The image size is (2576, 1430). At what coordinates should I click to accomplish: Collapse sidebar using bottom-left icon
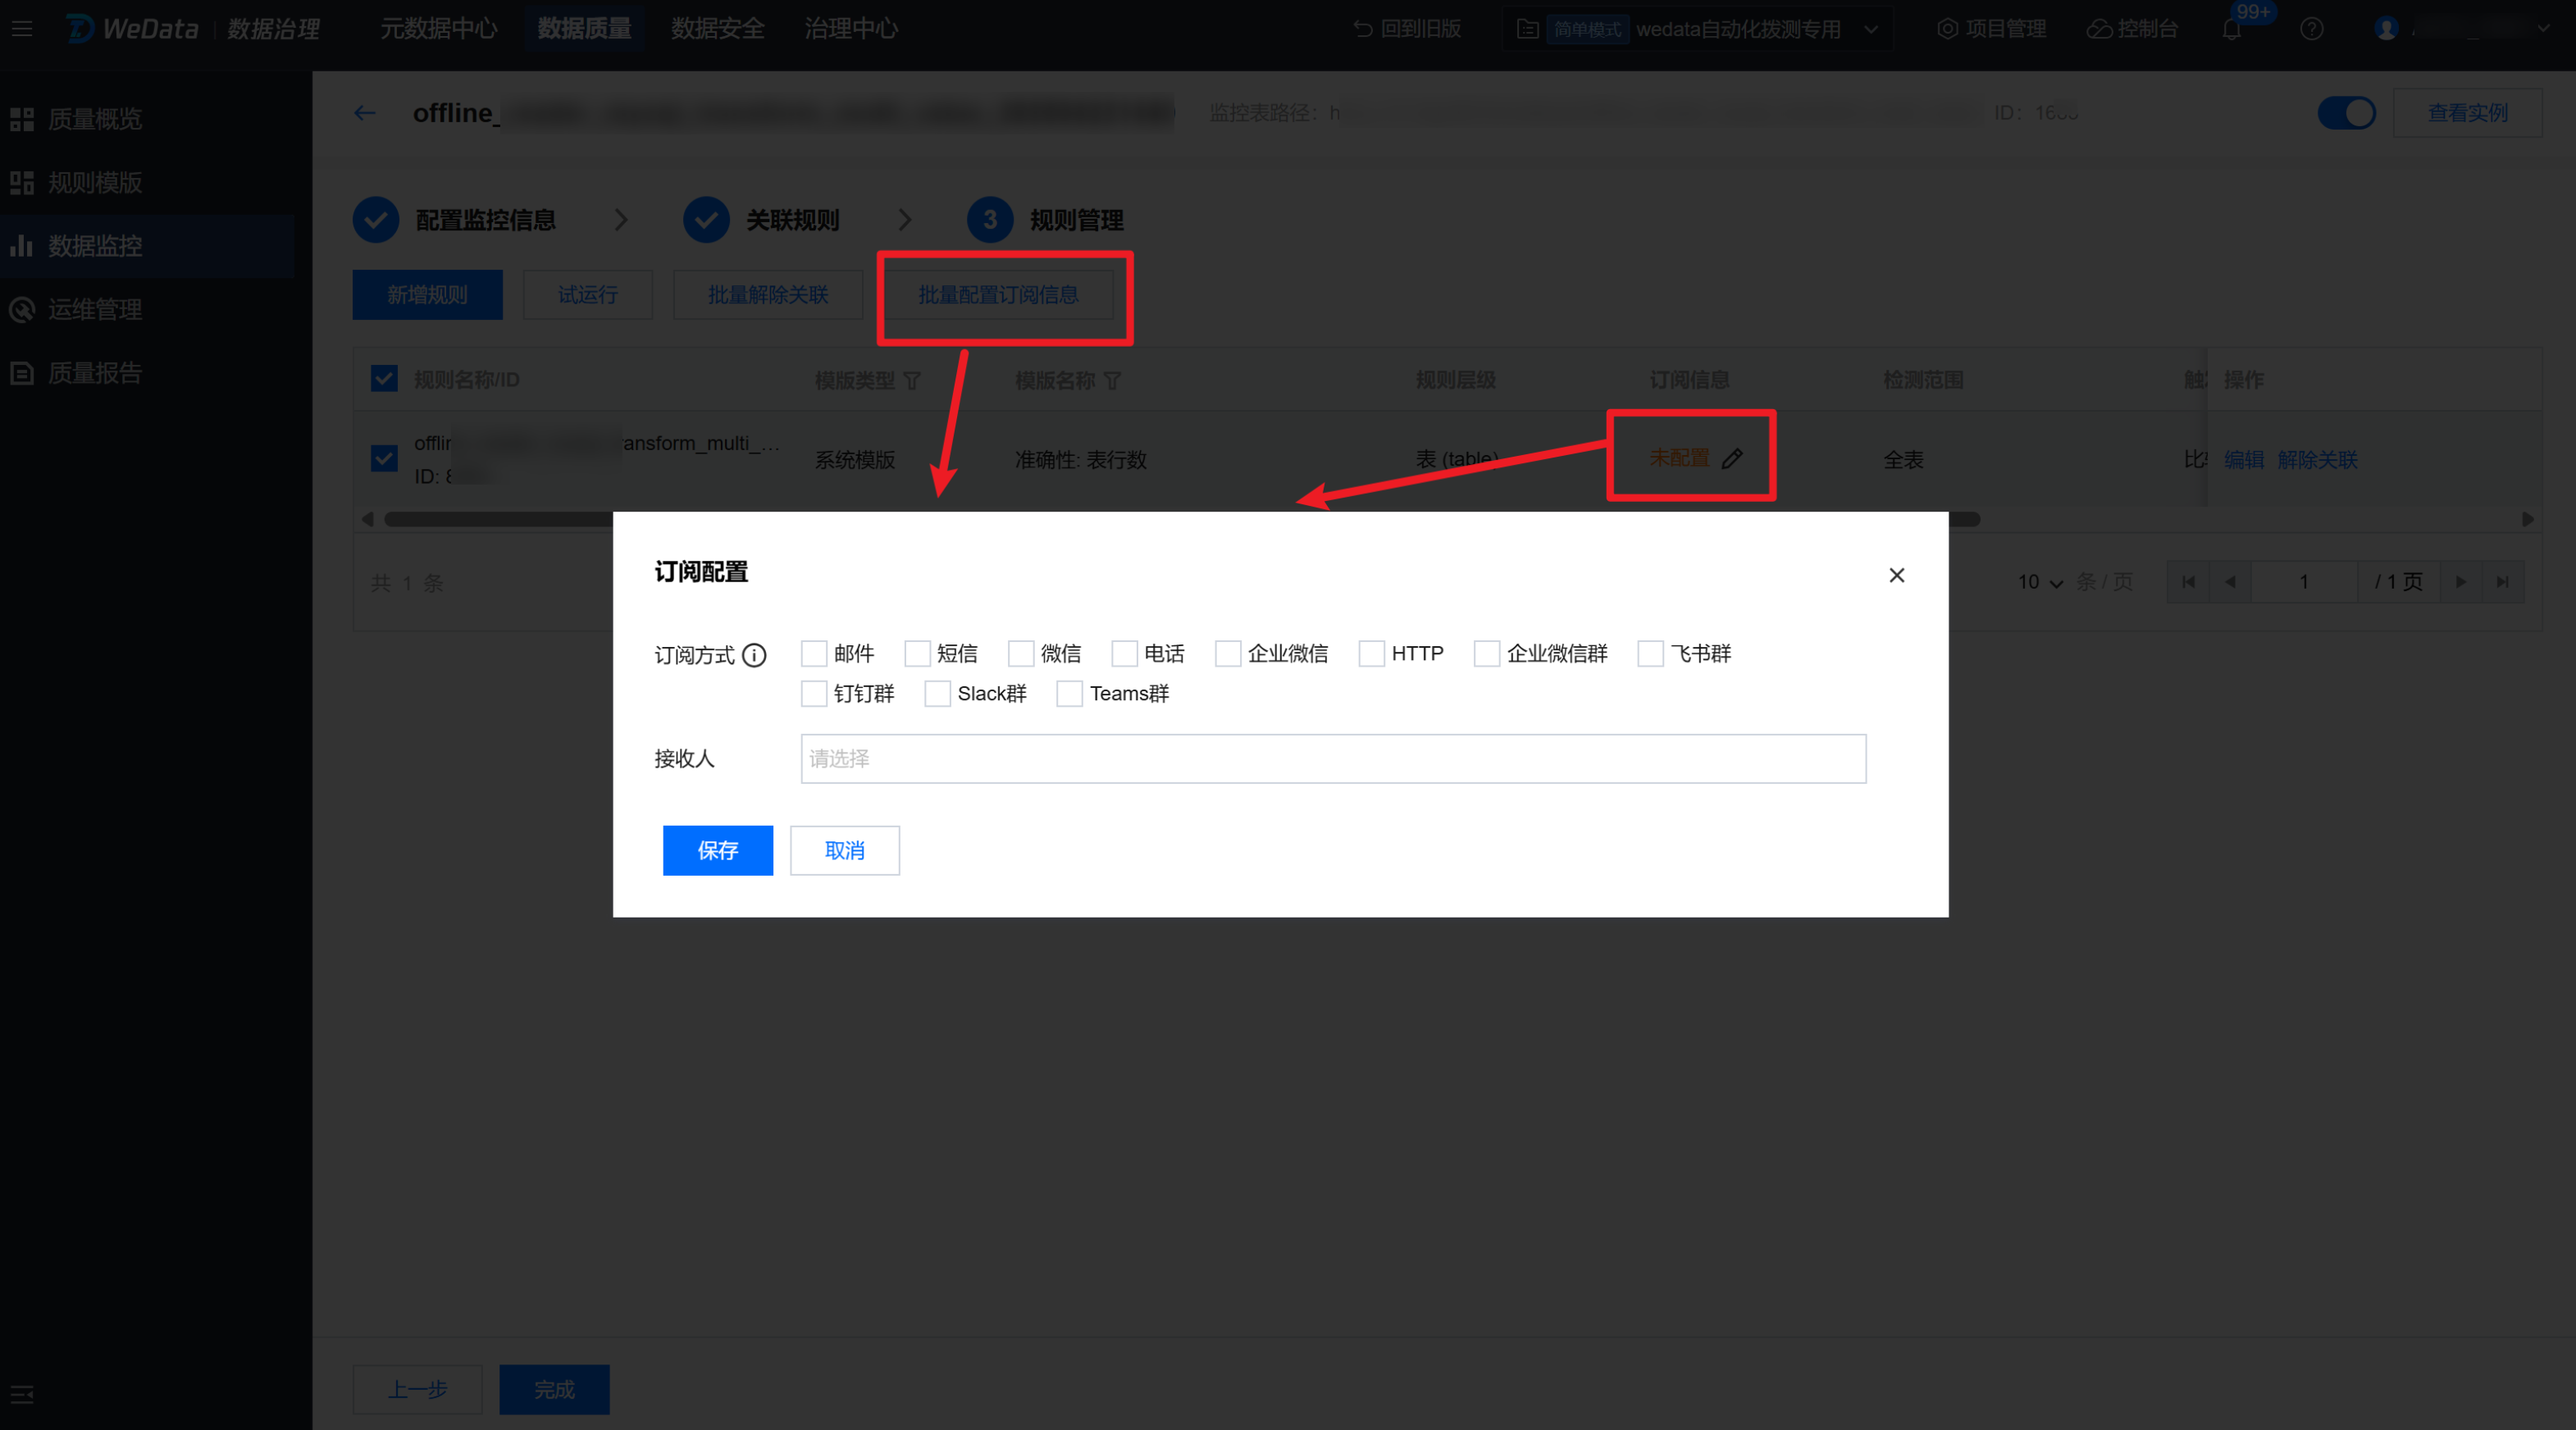pos(22,1394)
